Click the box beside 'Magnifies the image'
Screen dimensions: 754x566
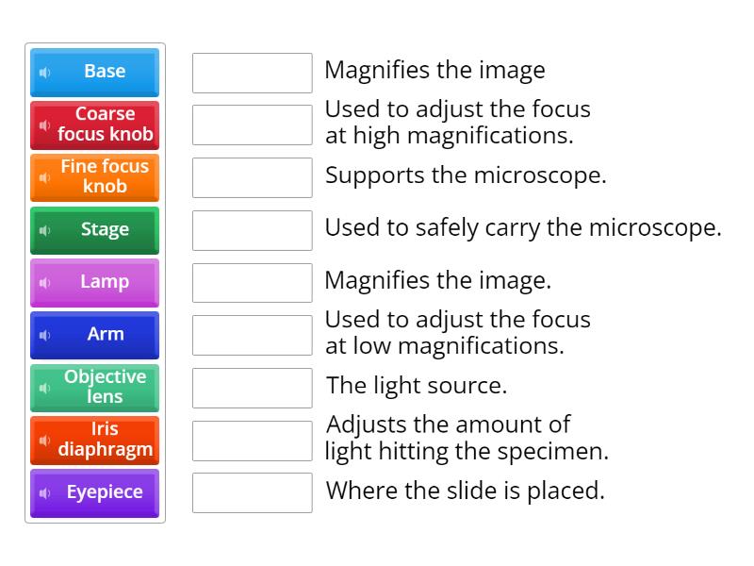(251, 71)
